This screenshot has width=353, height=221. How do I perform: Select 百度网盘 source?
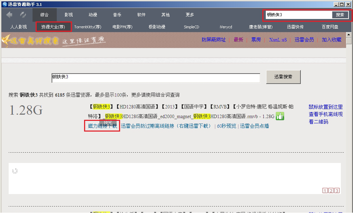pos(330,27)
